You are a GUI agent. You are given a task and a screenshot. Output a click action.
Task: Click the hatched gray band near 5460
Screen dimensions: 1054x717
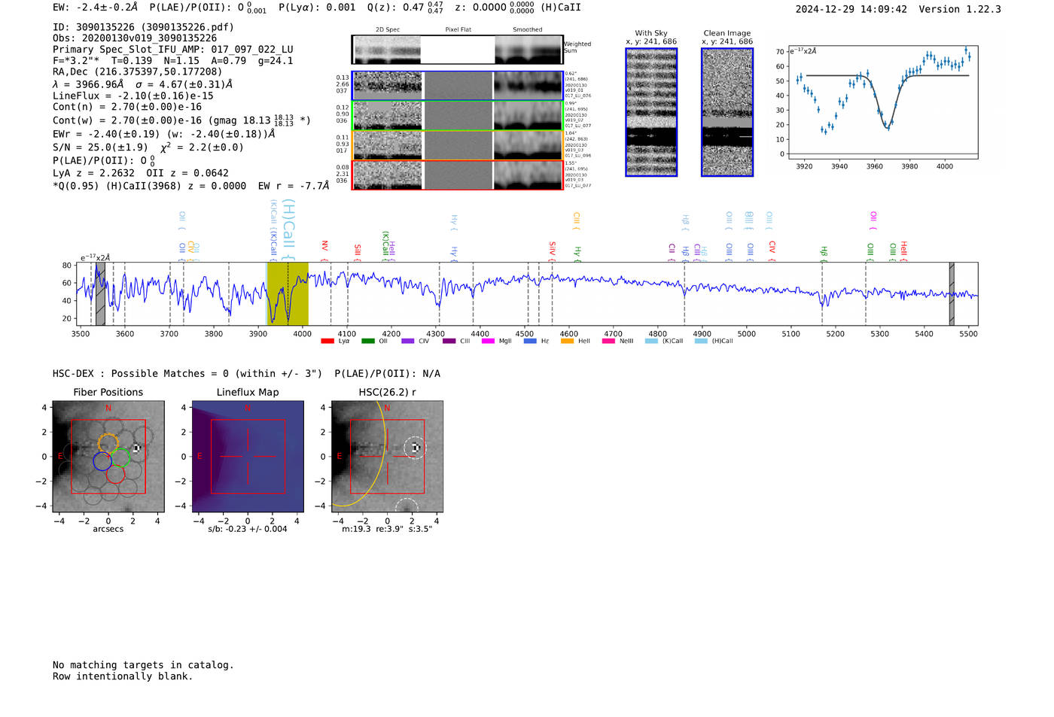click(x=952, y=293)
